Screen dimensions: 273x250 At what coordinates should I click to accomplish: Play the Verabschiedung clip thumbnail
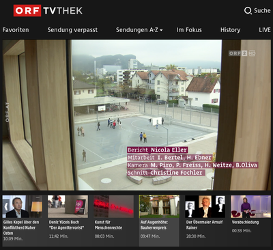250,206
